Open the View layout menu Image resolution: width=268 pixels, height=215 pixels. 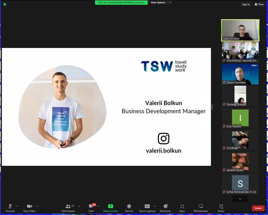pos(259,4)
